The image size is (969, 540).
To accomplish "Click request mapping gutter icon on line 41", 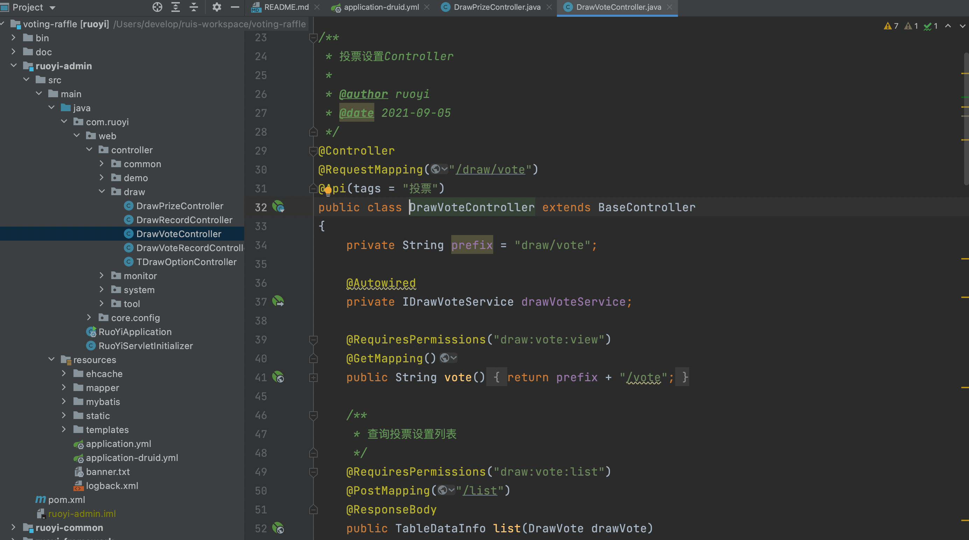I will coord(278,376).
